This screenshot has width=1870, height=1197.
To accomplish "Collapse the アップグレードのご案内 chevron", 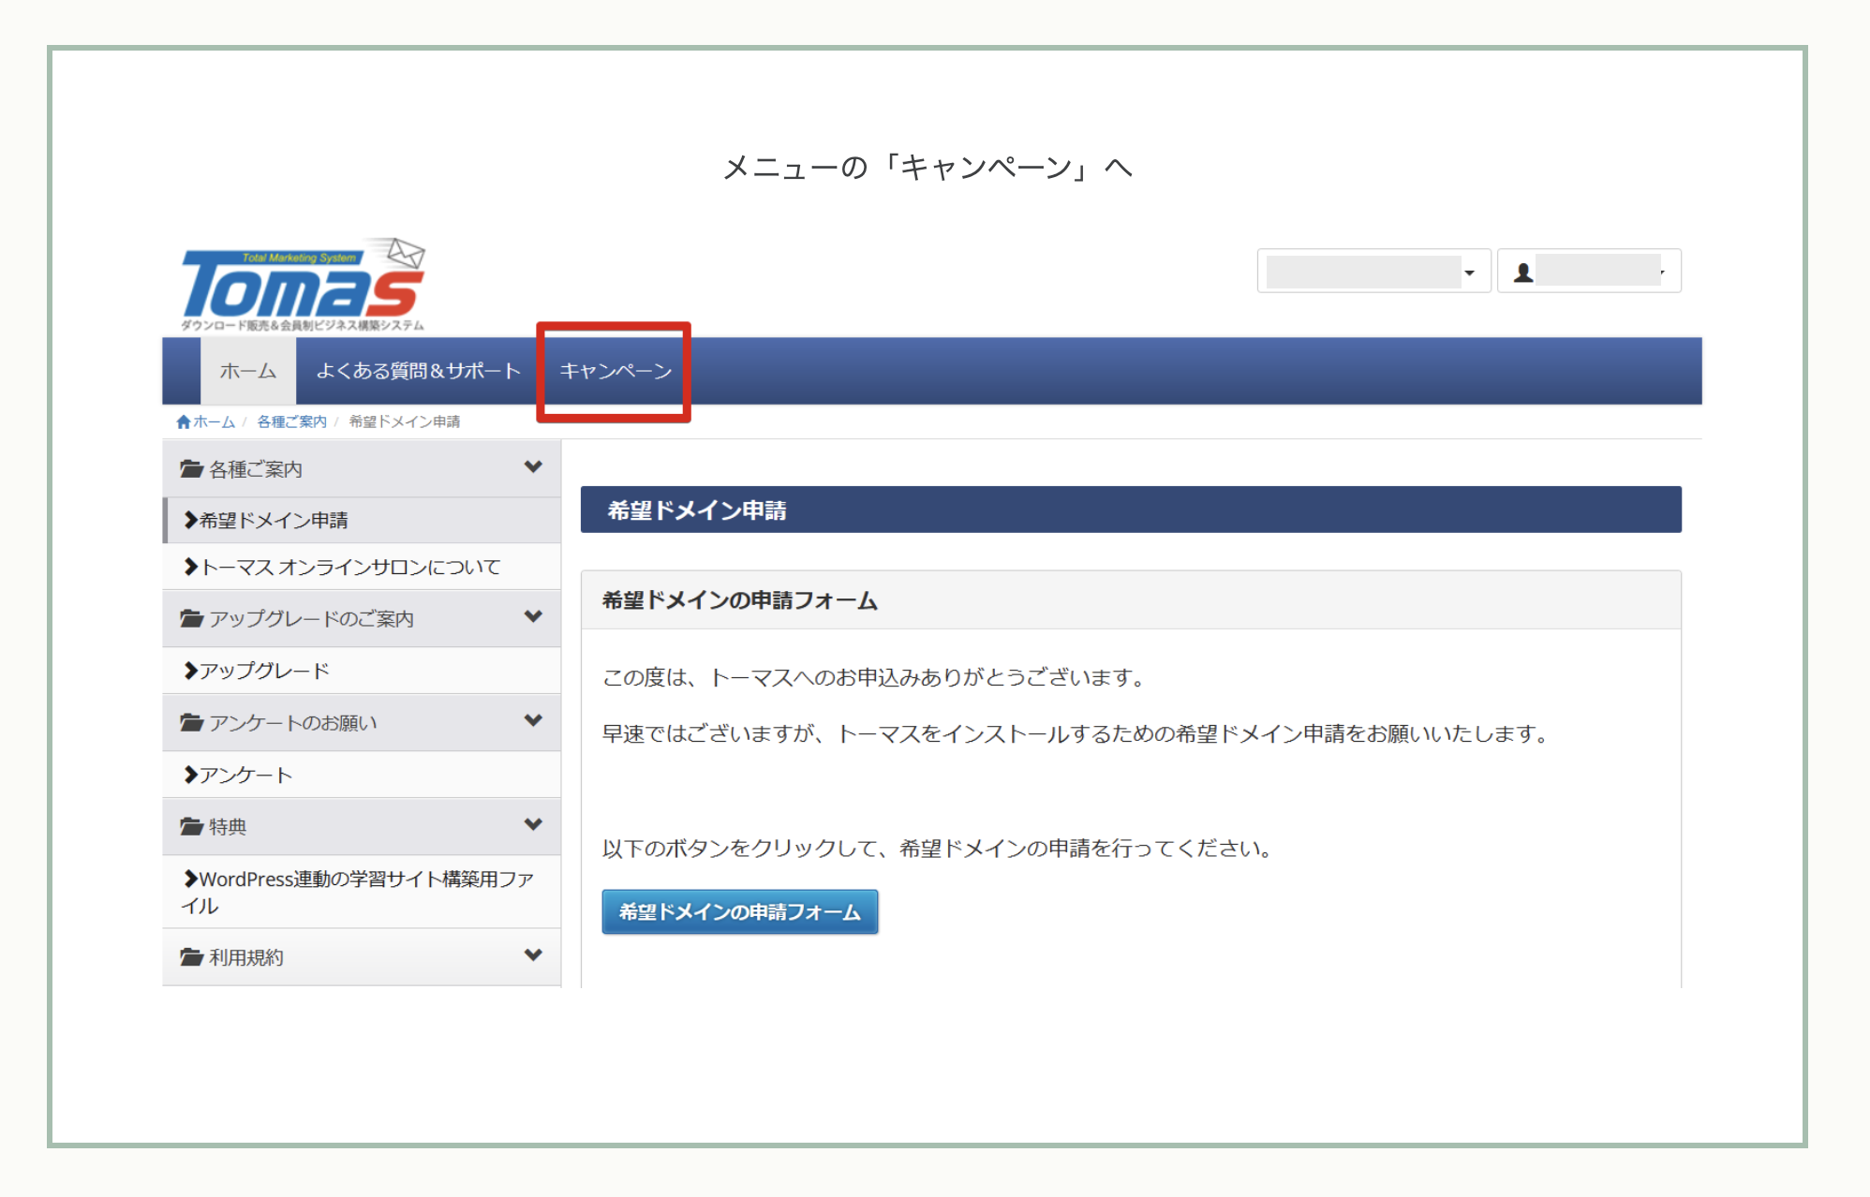I will pos(533,617).
